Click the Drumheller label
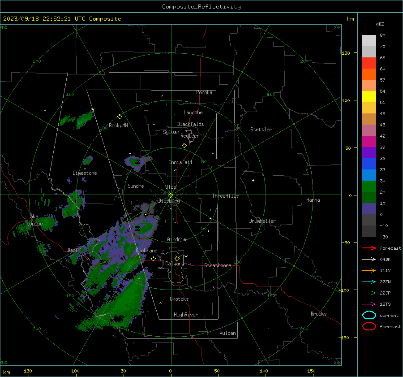The width and height of the screenshot is (403, 377). tap(262, 221)
